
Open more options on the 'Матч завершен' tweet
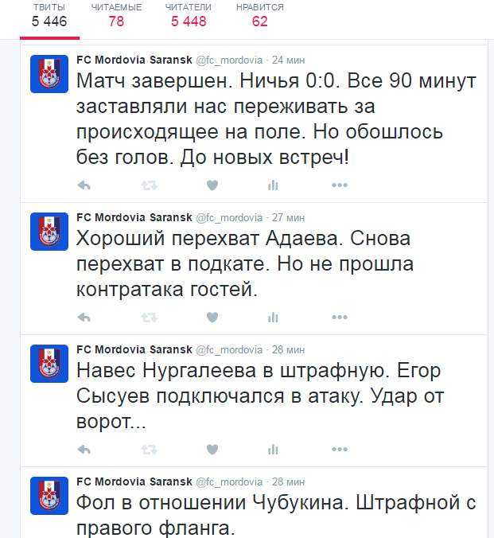click(x=340, y=185)
